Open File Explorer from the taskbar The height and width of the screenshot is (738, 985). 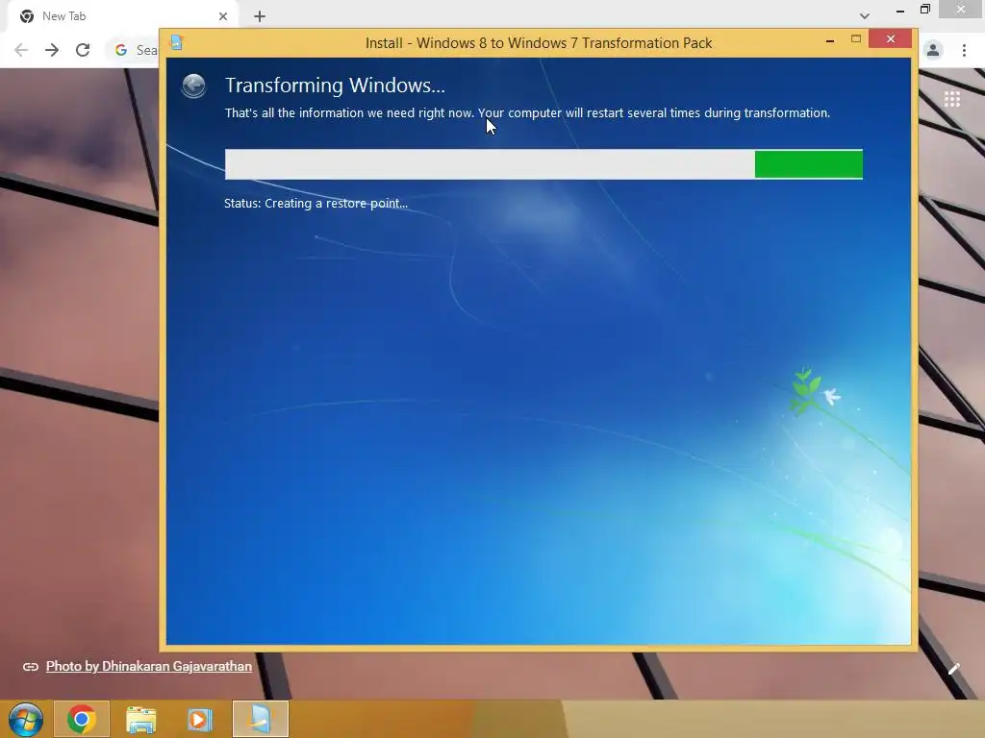click(140, 719)
